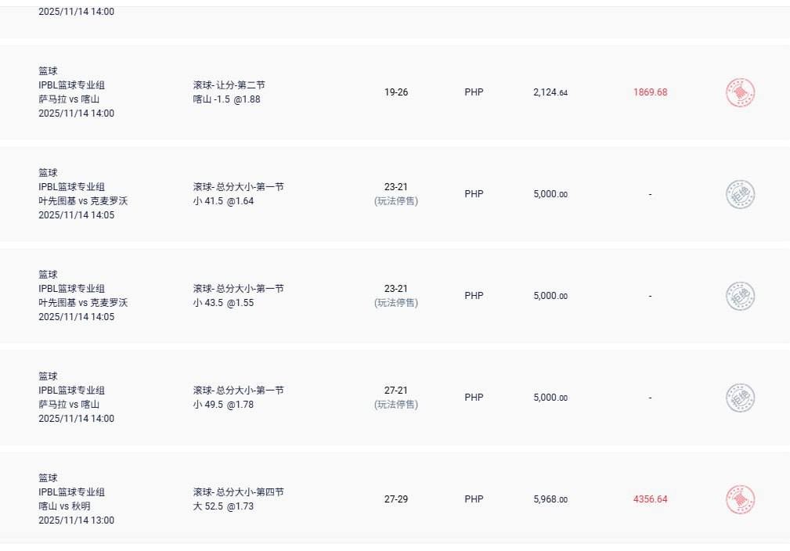Click the 1869.68 payout amount
Viewport: 790px width, 551px height.
coord(650,92)
